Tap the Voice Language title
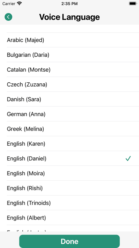 pos(69,17)
